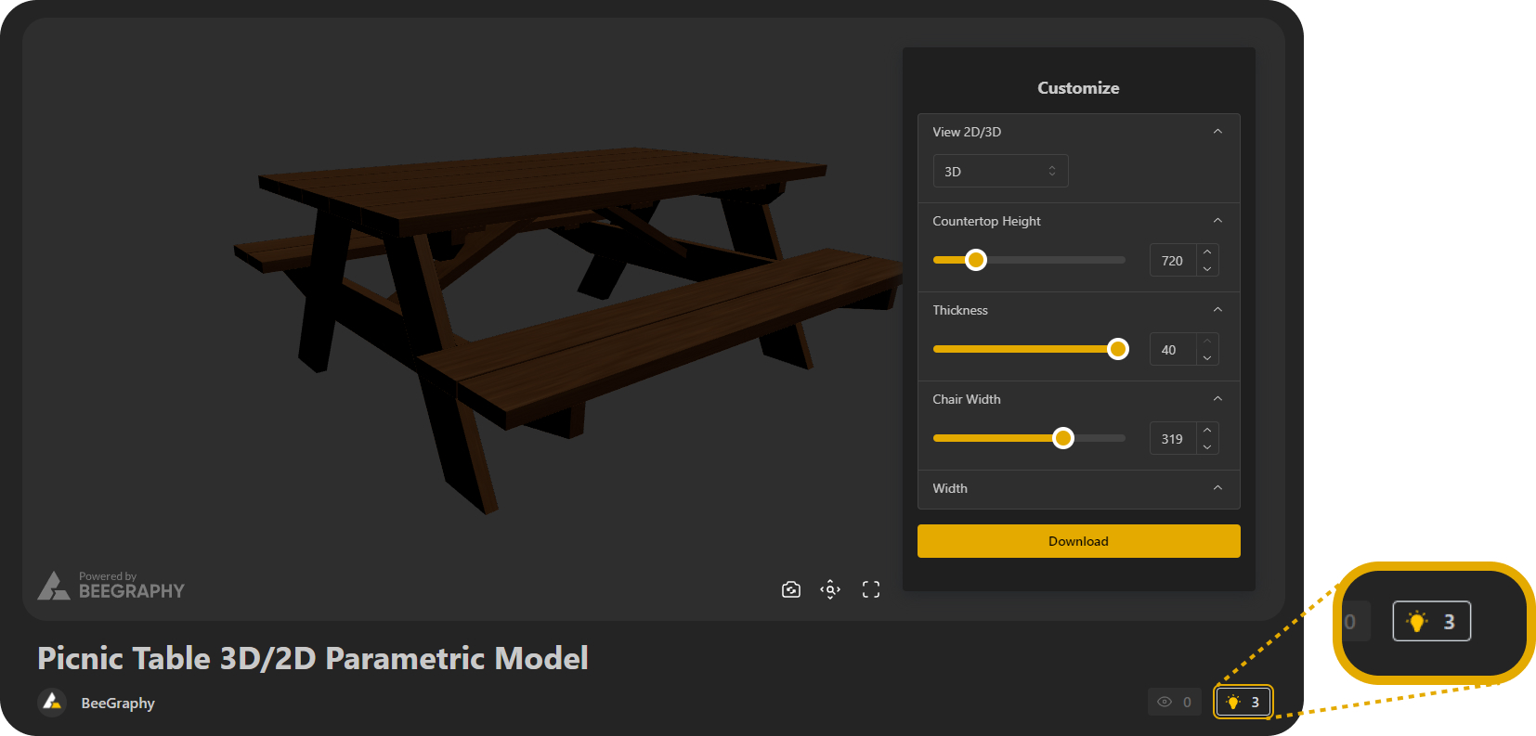Click the zoom-pan navigation icon
The width and height of the screenshot is (1536, 736).
coord(830,589)
